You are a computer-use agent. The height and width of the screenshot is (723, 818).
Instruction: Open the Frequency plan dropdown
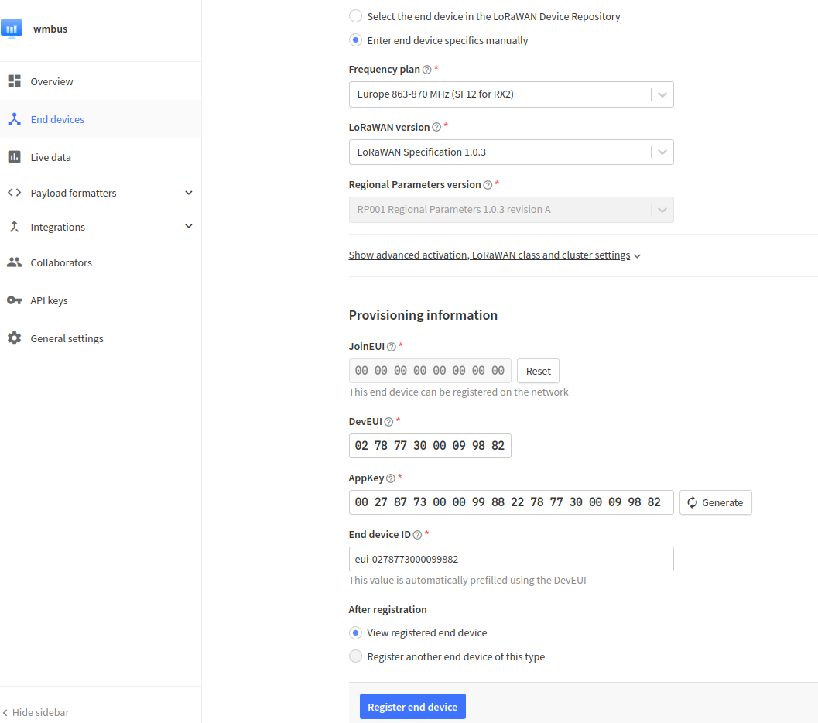pyautogui.click(x=511, y=94)
